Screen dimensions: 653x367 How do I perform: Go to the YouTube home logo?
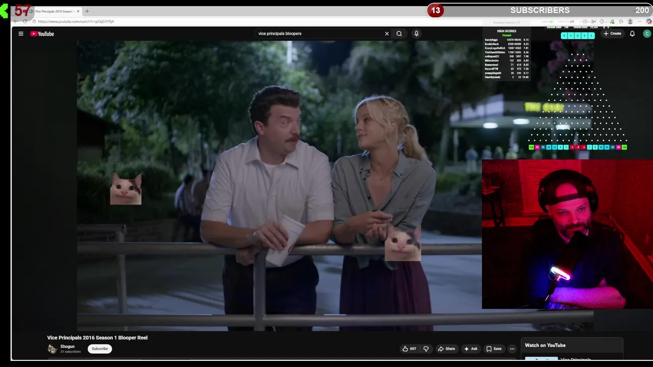(42, 34)
